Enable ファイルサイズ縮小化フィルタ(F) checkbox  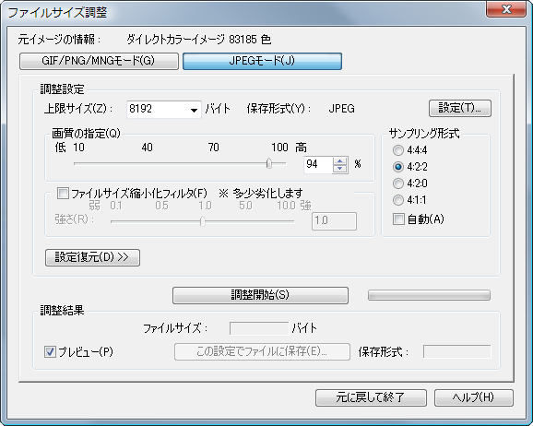click(63, 194)
